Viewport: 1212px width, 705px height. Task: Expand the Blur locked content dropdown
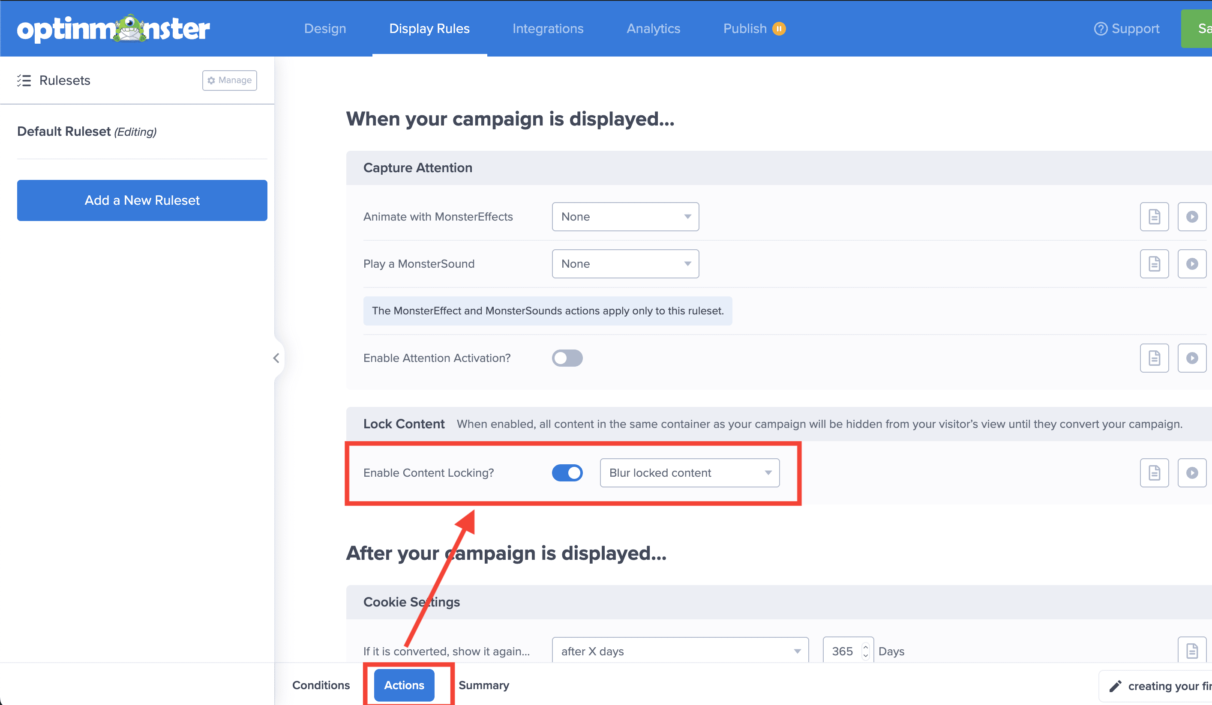click(x=689, y=473)
